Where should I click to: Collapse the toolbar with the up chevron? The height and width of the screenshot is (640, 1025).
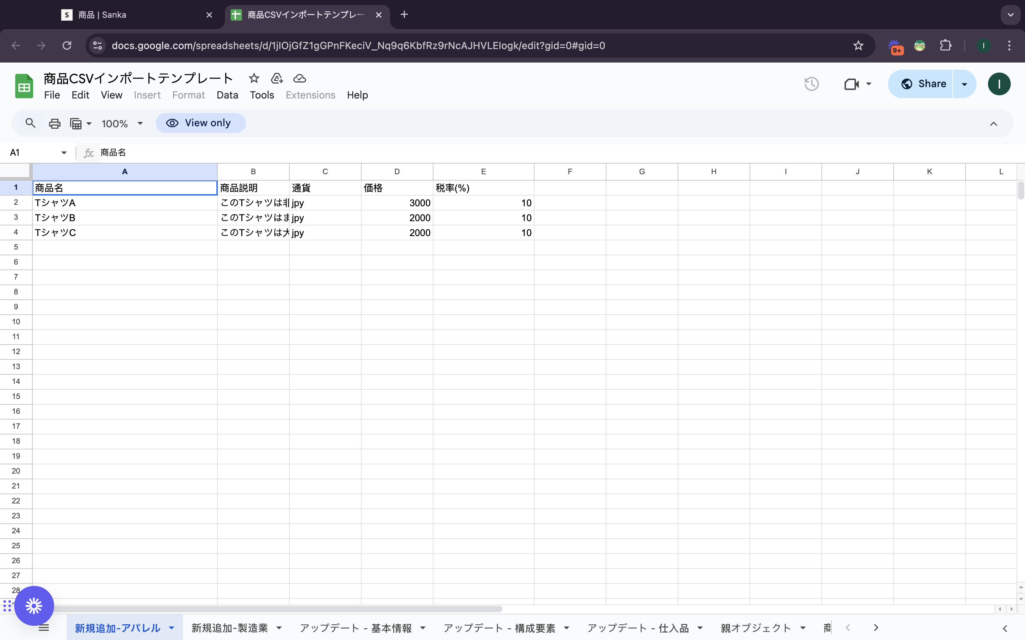[993, 124]
